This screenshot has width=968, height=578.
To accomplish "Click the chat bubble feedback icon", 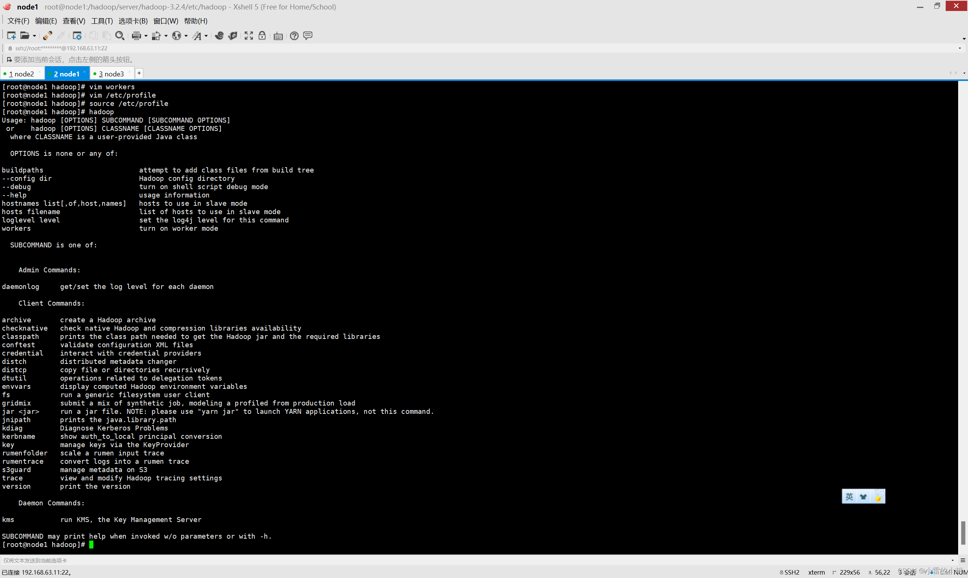I will (308, 36).
